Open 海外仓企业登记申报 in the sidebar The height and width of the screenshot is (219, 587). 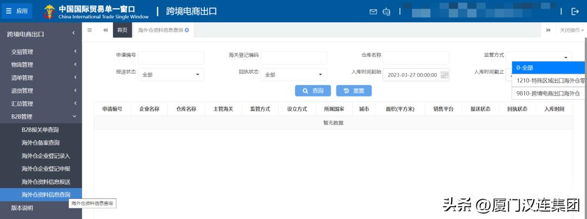[41, 169]
